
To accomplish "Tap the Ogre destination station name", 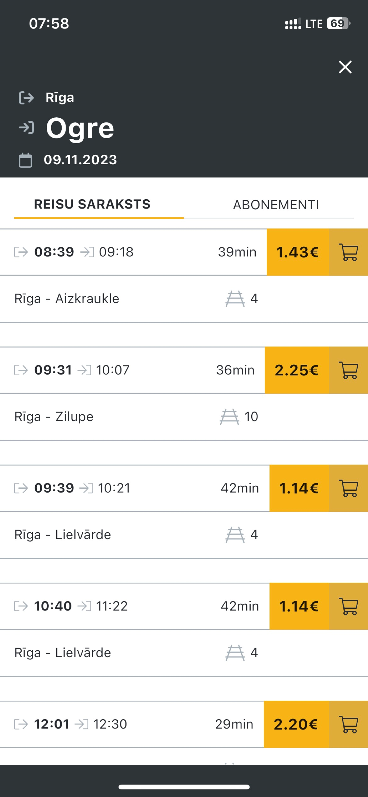I will [80, 128].
